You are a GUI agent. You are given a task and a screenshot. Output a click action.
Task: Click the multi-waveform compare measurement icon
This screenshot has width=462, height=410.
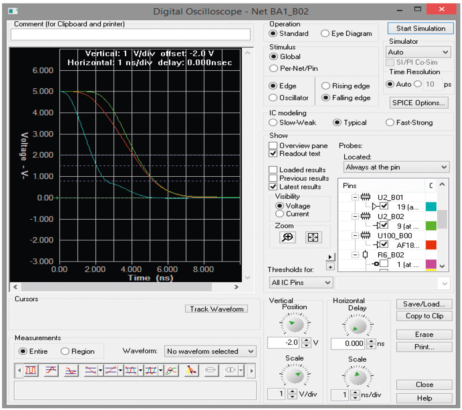pos(172,371)
